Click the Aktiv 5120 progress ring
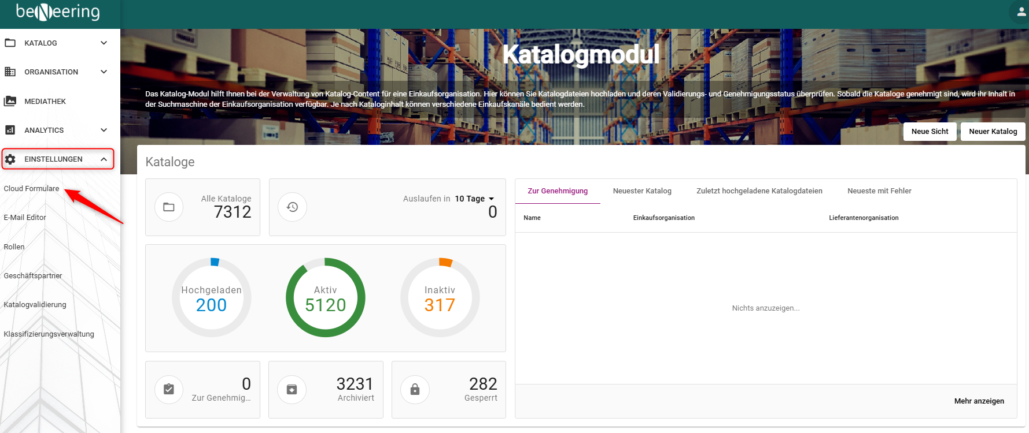The image size is (1029, 433). (326, 297)
